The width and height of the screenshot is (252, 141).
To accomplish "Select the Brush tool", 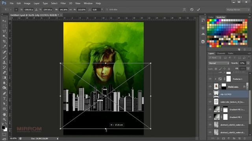I will tap(4, 57).
